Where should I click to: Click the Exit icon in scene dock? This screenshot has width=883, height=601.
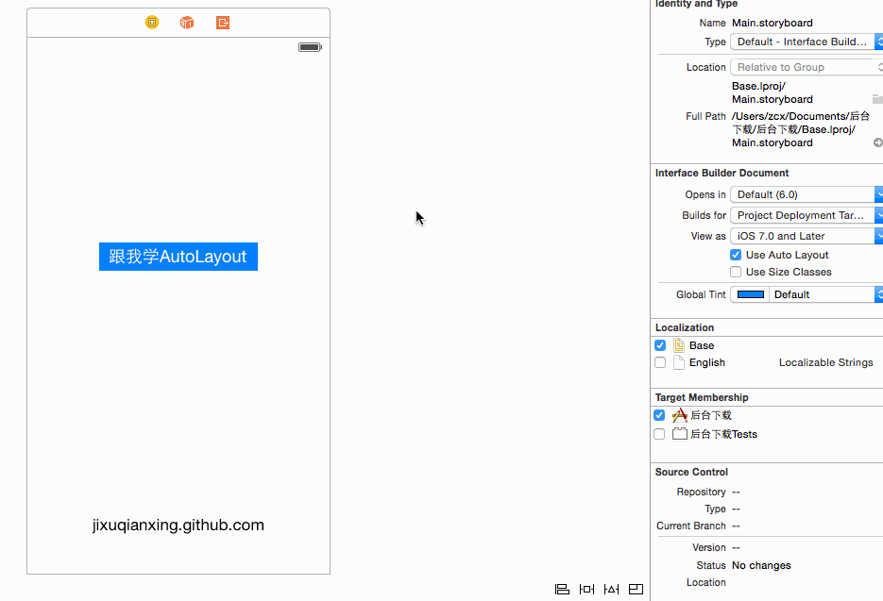click(223, 23)
